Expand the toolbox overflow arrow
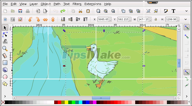 pos(5,96)
